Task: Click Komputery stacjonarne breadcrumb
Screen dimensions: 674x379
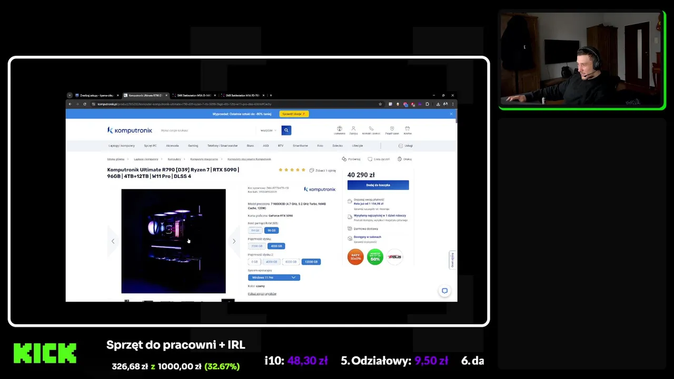Action: [x=204, y=159]
